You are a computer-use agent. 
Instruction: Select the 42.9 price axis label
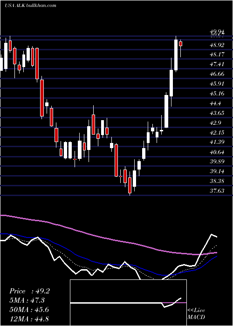216,123
